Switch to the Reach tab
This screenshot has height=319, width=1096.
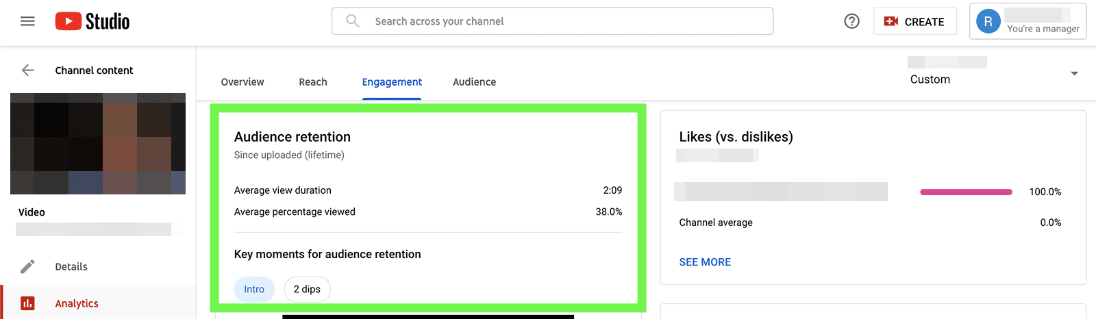313,81
